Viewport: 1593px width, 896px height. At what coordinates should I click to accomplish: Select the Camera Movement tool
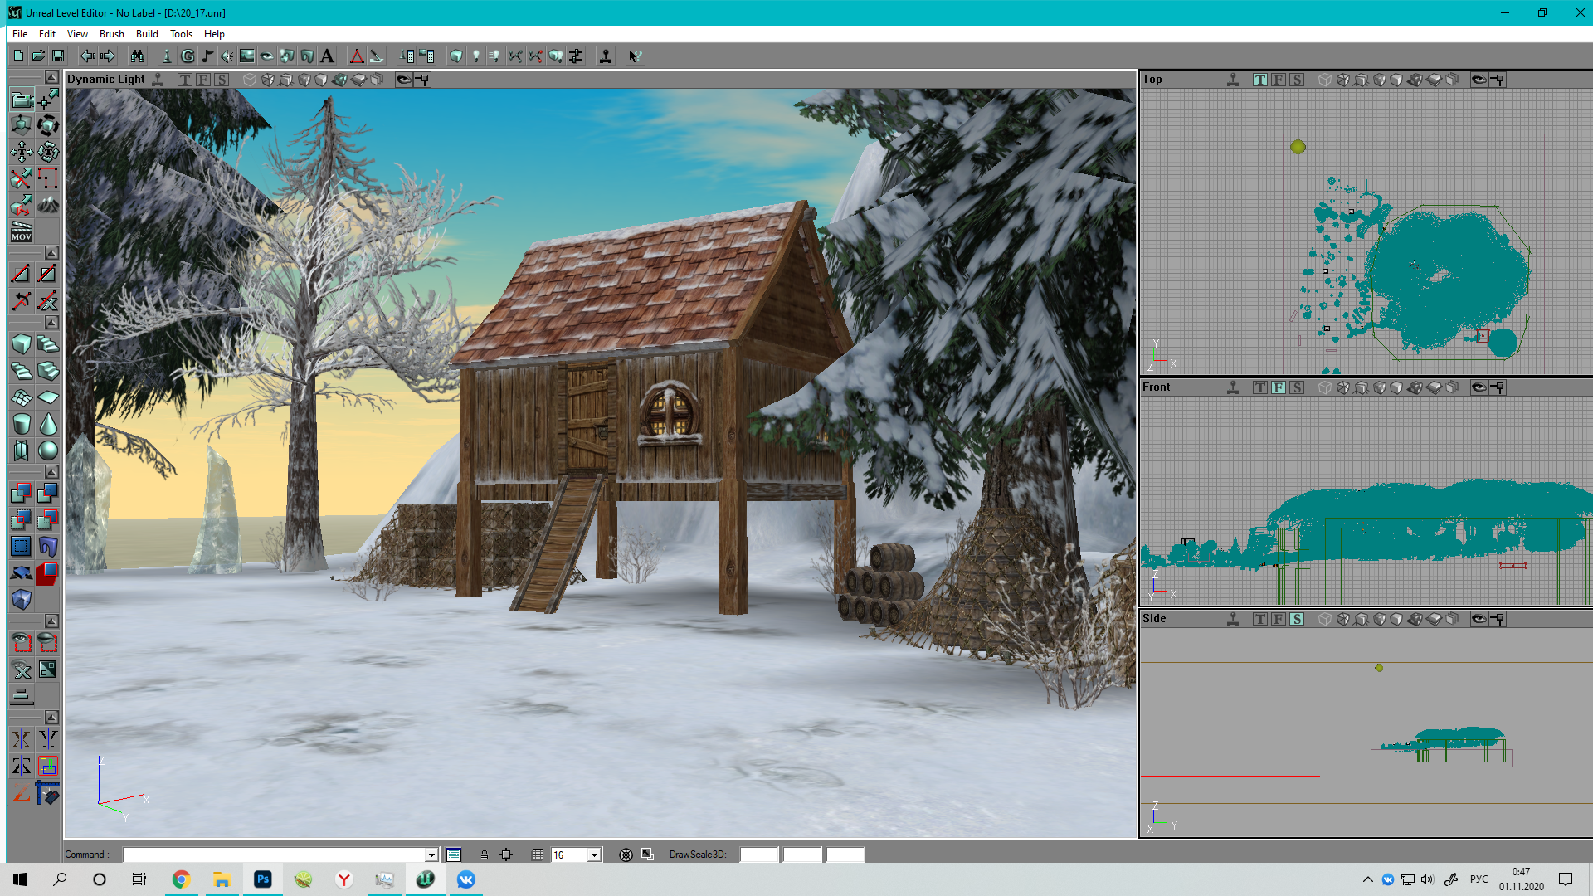tap(22, 100)
